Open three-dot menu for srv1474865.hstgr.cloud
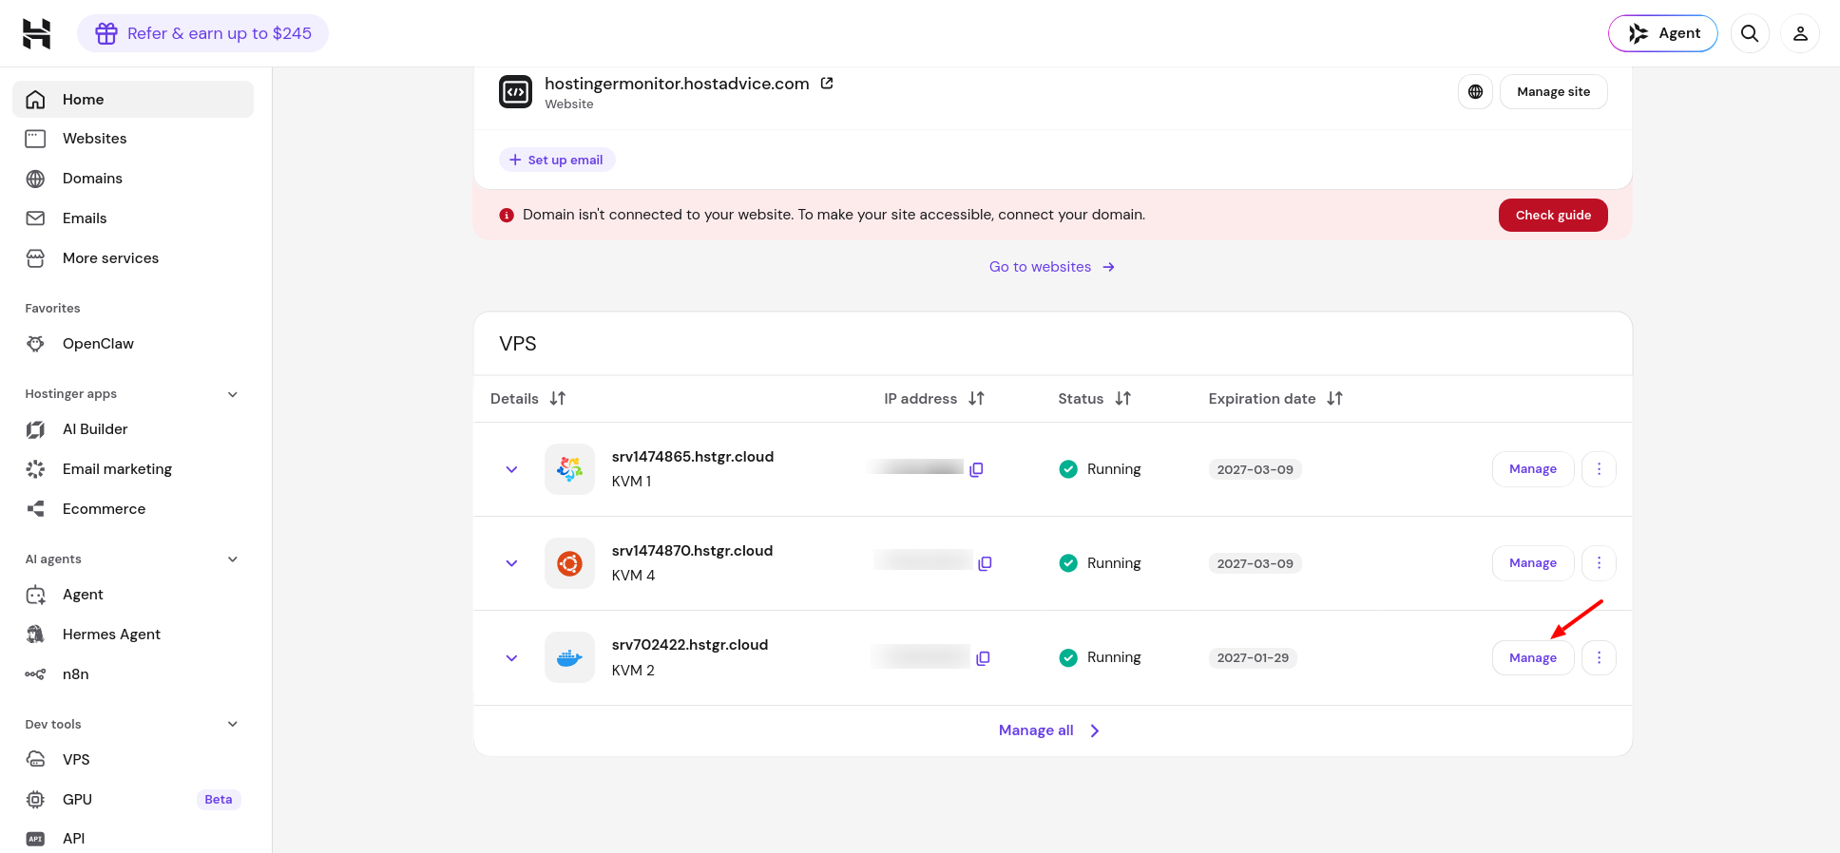Image resolution: width=1840 pixels, height=853 pixels. 1599,469
